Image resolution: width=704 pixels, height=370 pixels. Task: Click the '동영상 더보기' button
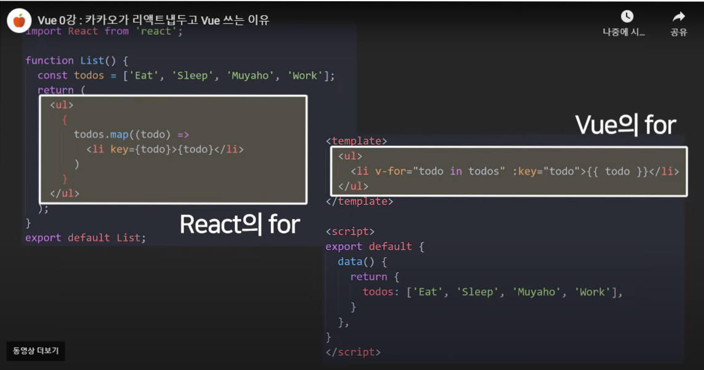coord(36,351)
